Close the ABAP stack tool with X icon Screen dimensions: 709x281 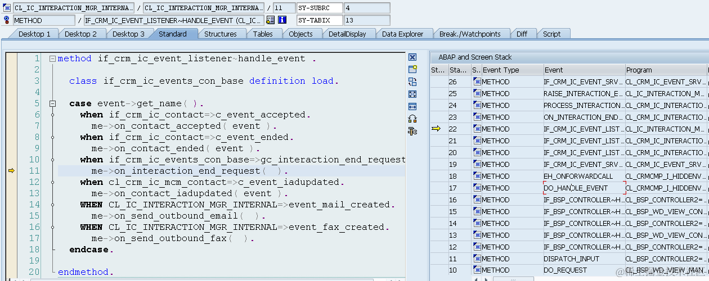412,57
